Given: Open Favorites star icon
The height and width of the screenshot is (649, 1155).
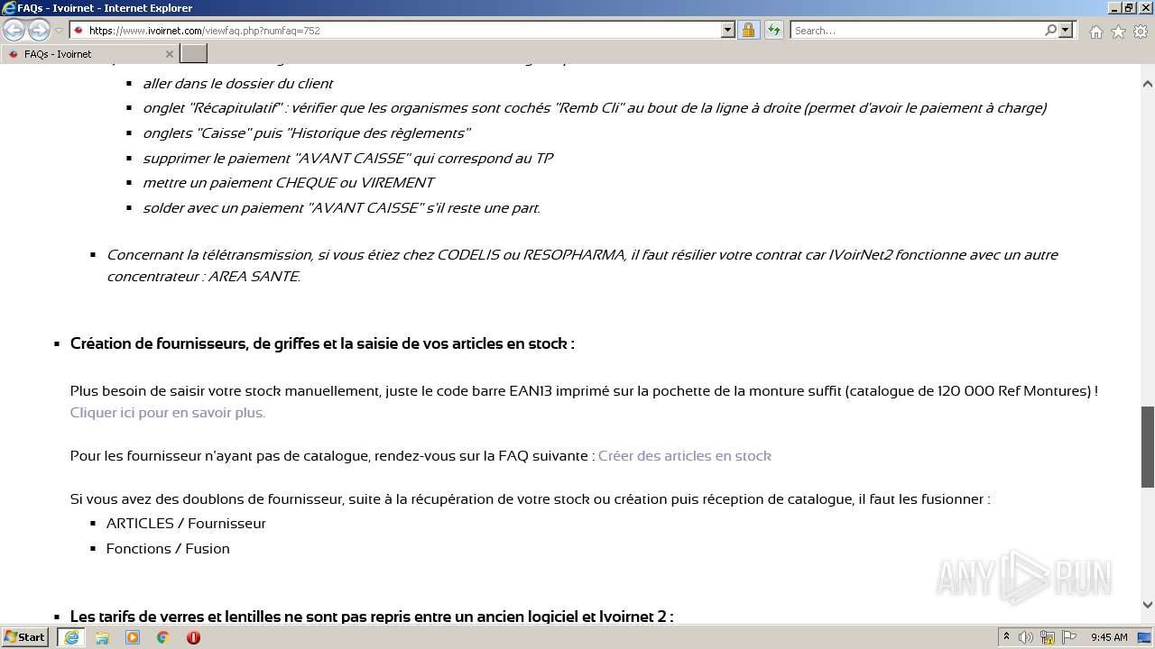Looking at the screenshot, I should coord(1118,32).
